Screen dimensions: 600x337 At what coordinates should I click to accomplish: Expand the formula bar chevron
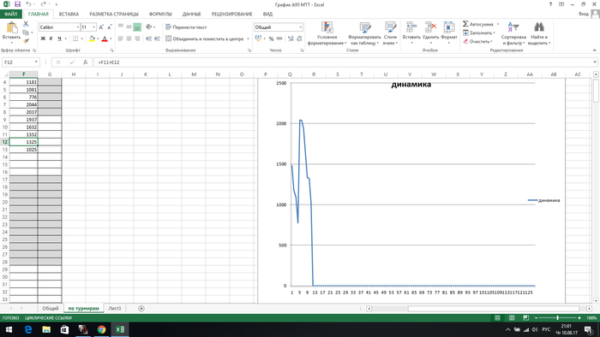pos(595,62)
